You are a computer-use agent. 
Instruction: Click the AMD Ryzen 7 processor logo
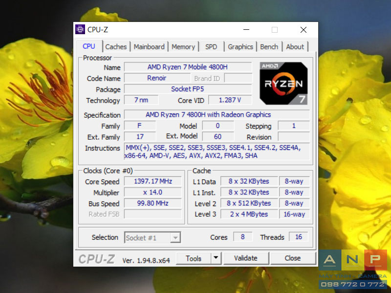[283, 83]
